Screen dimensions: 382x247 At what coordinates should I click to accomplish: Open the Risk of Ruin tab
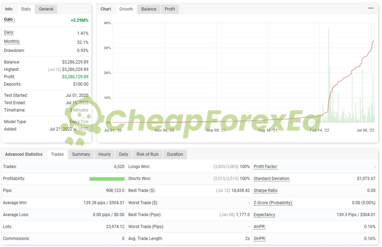(147, 154)
